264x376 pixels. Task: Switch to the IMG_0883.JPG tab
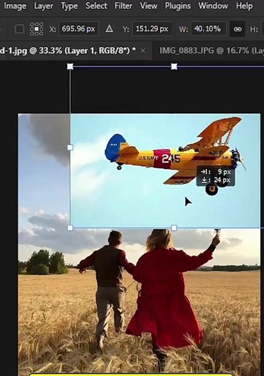(x=211, y=51)
